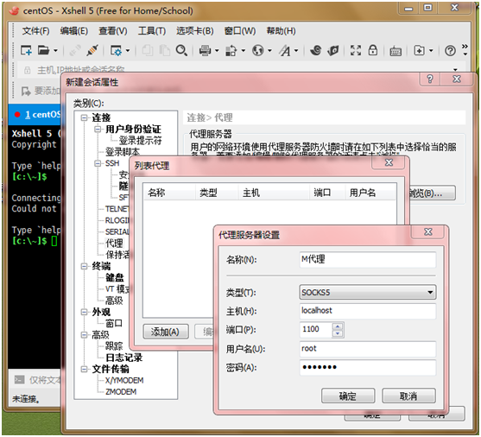
Task: Collapse the 用户身份验证 tree node
Action: 98,130
